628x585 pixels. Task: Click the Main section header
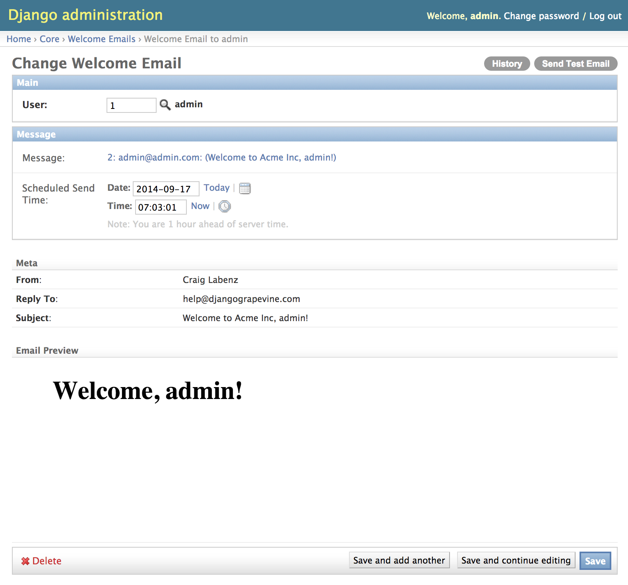[315, 83]
